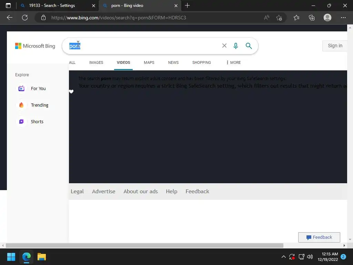Image resolution: width=353 pixels, height=265 pixels.
Task: Click the address bar URL
Action: tap(119, 18)
